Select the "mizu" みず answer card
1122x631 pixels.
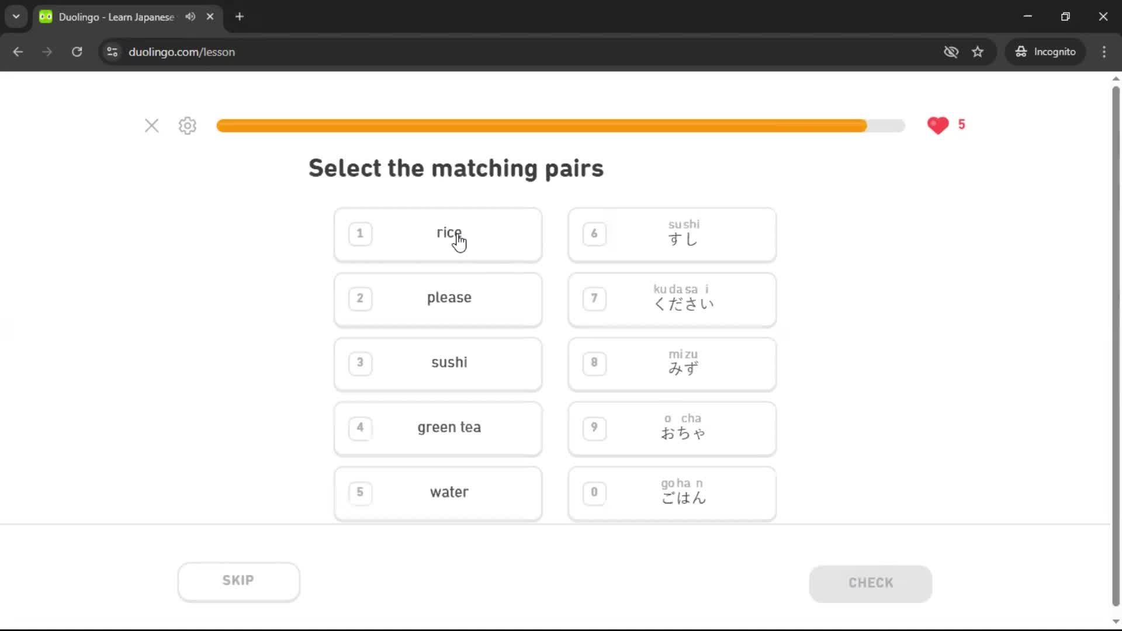pos(672,363)
